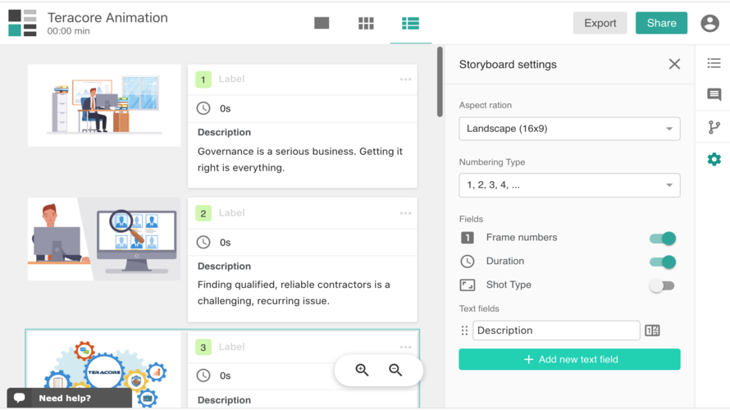
Task: Open the versions branch sidebar icon
Action: point(714,127)
